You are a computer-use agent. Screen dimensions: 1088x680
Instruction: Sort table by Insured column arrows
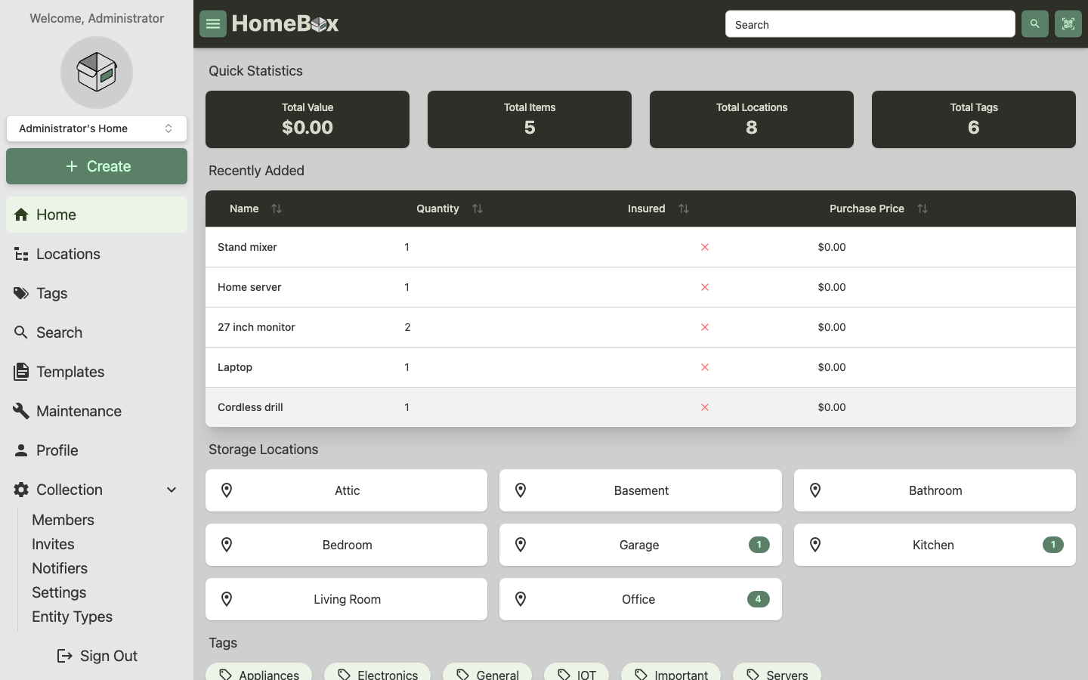tap(684, 209)
